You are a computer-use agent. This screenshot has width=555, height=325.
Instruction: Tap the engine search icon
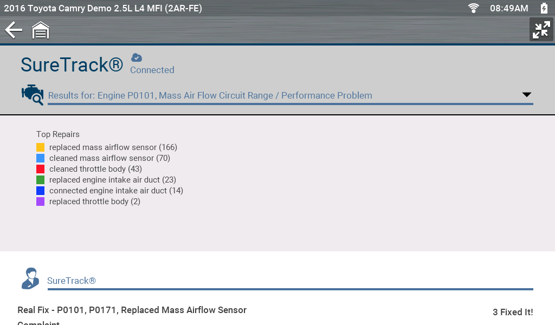tap(32, 95)
